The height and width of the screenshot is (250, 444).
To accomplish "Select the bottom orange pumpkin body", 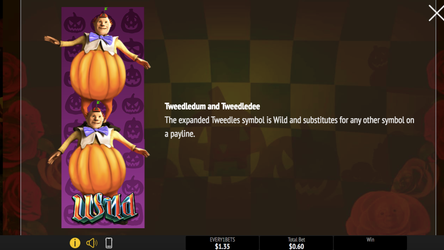I will [x=98, y=167].
